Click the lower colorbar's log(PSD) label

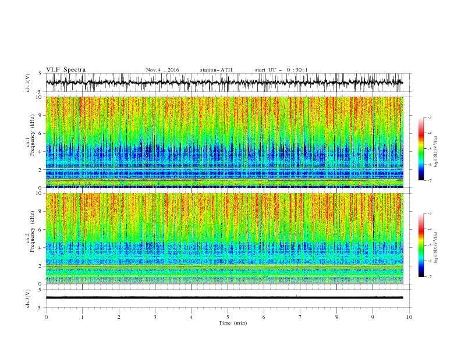[436, 248]
